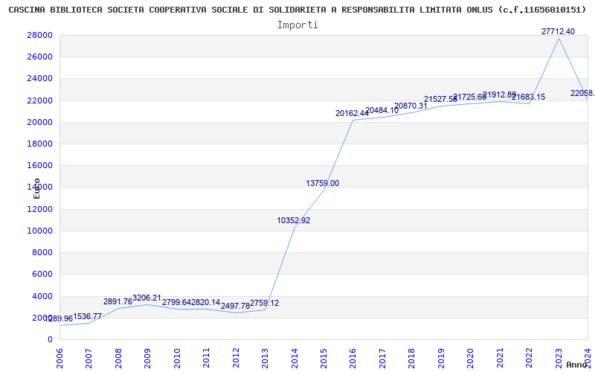This screenshot has width=595, height=372.
Task: Click the 8000 y-axis tick label
Action: 42,252
